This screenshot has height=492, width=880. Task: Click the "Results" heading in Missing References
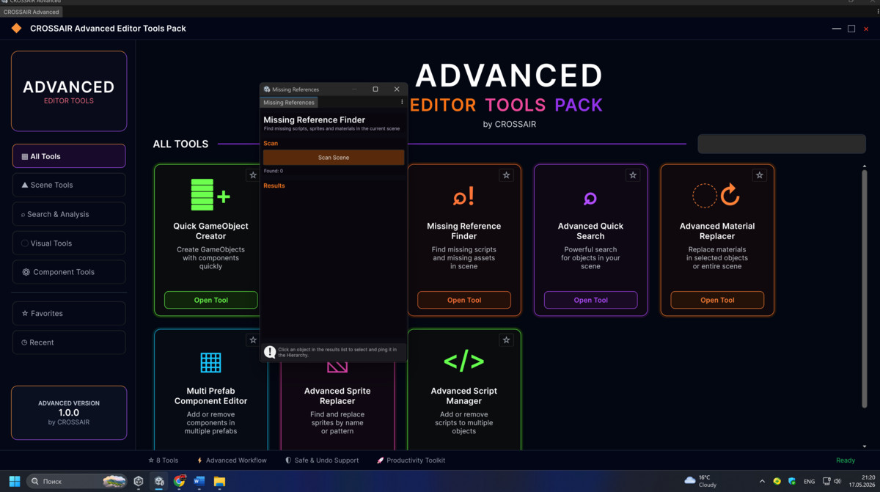pyautogui.click(x=274, y=186)
